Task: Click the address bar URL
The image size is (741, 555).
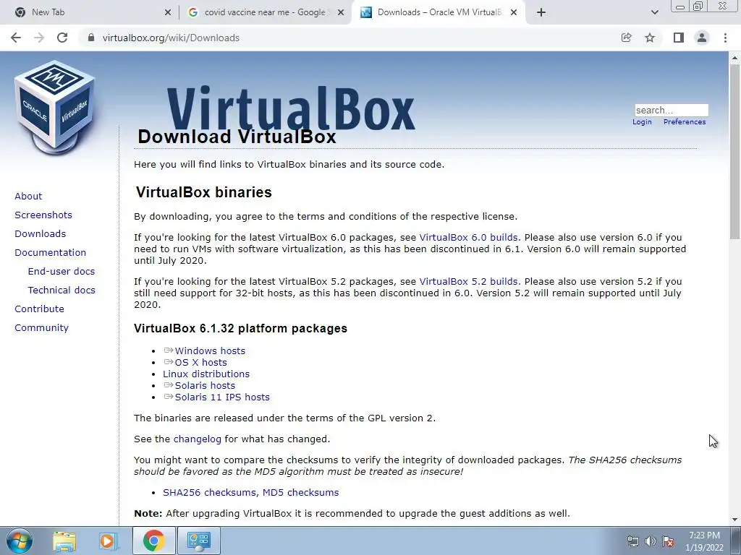Action: [x=171, y=38]
